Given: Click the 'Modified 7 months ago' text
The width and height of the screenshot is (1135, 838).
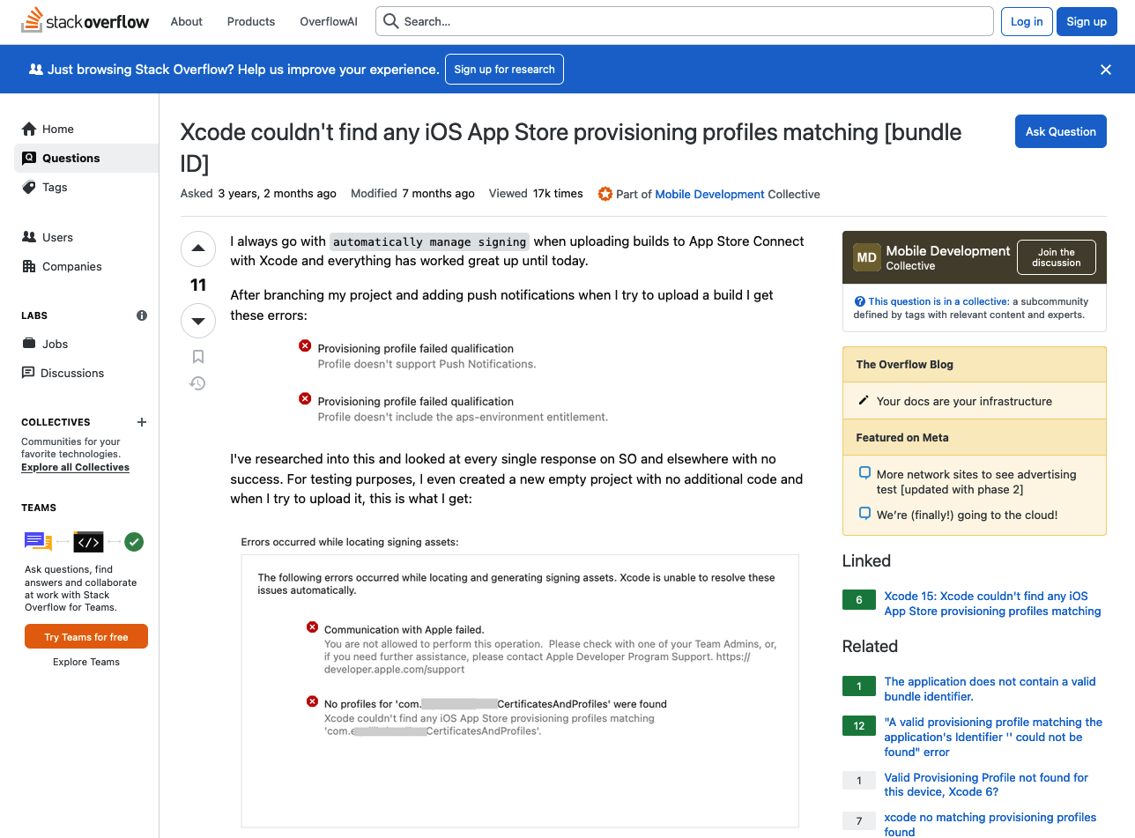Looking at the screenshot, I should pos(412,194).
